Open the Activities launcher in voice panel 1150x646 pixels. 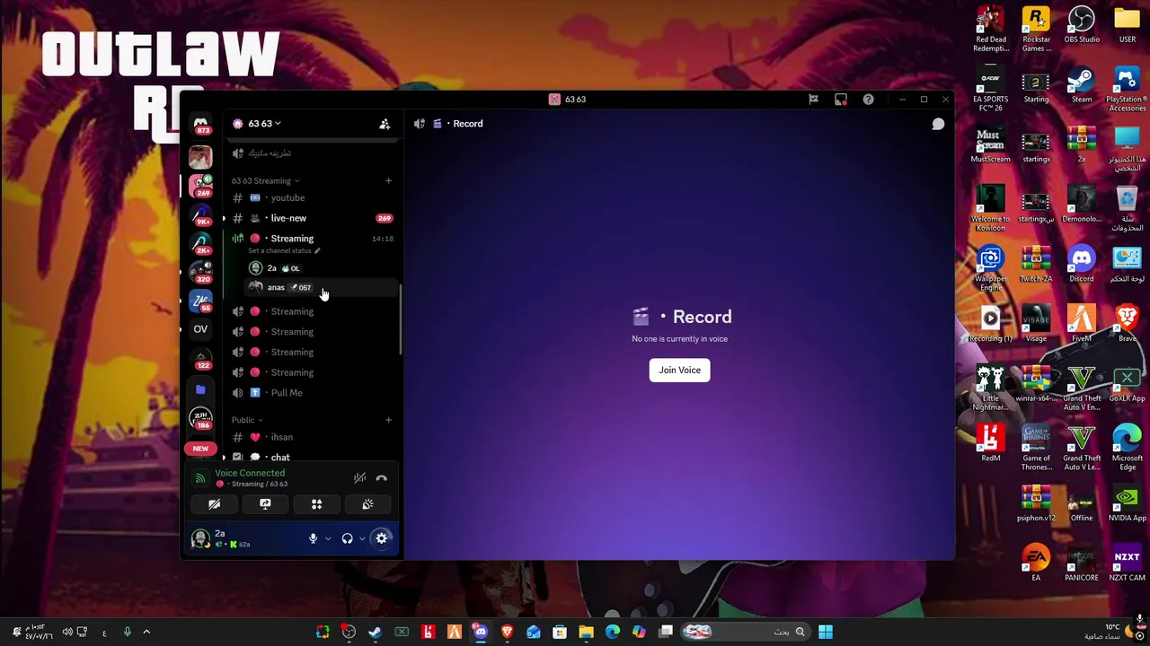coord(316,504)
